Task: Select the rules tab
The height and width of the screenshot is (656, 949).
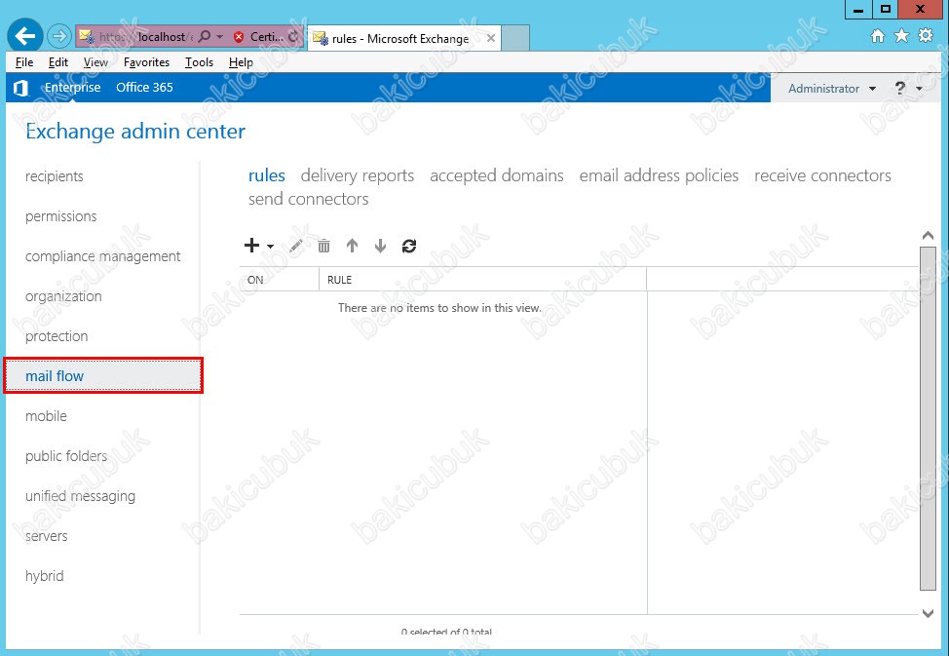Action: click(267, 175)
